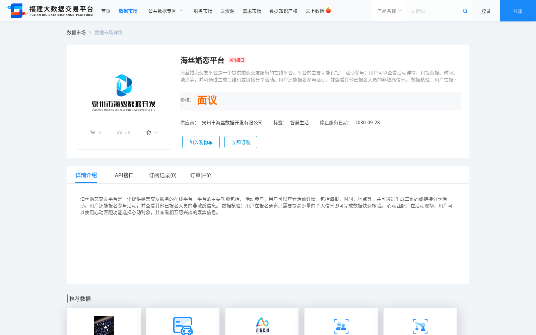Click the eye views icon

(x=120, y=132)
